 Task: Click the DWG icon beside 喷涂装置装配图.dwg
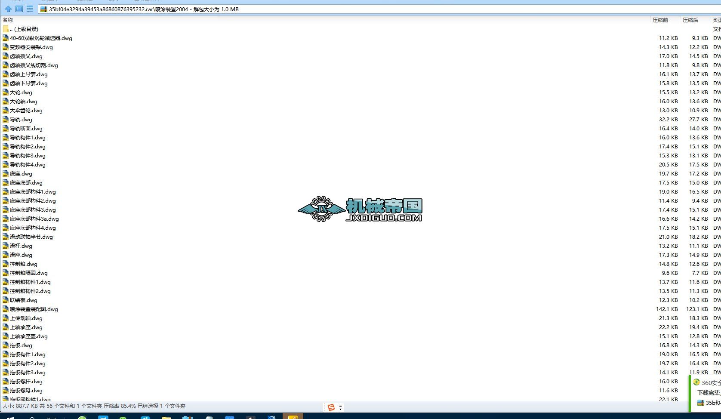click(x=5, y=309)
